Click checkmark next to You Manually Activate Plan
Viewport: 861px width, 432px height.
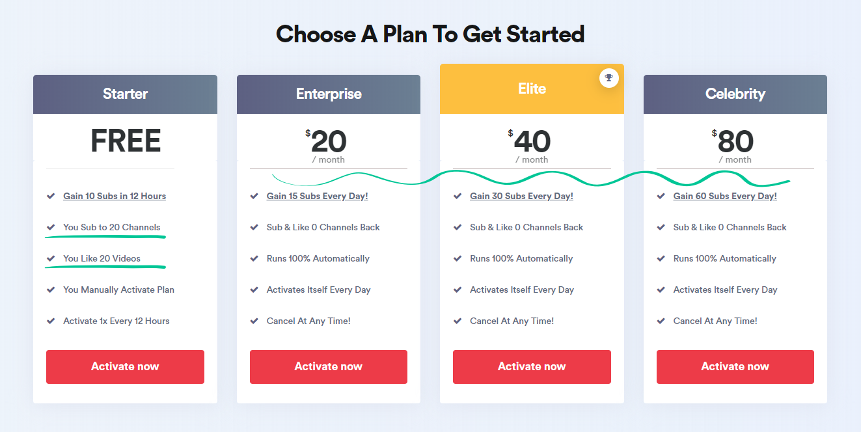click(51, 290)
